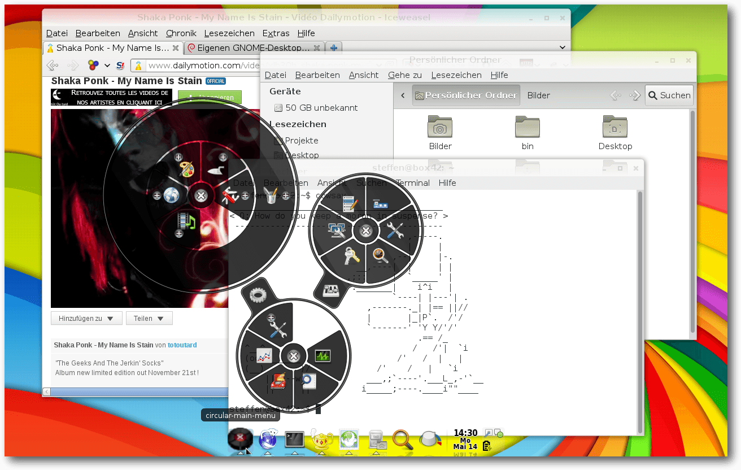The width and height of the screenshot is (741, 470).
Task: Click the path bar left chevron
Action: [x=403, y=95]
